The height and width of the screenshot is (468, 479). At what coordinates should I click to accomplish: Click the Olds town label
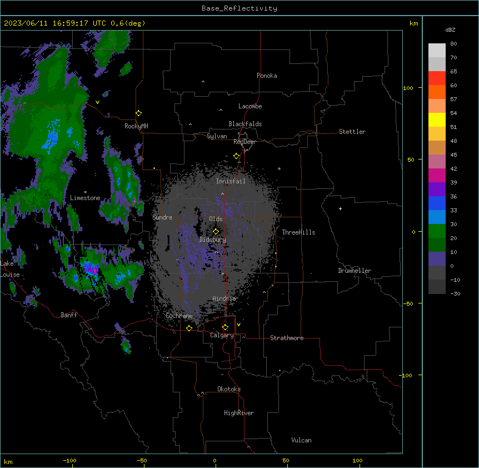tap(216, 219)
